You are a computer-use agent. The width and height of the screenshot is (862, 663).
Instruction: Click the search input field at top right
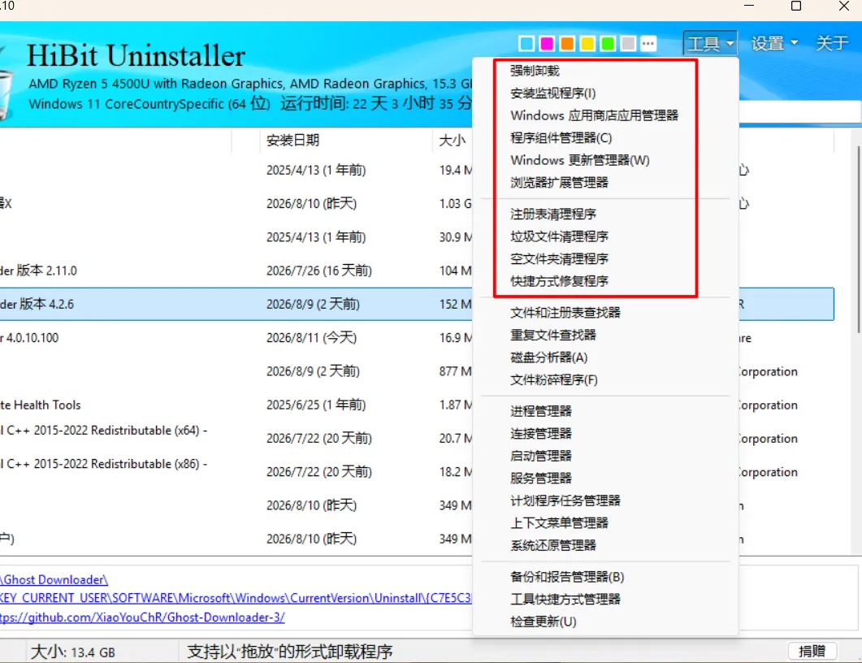point(800,111)
